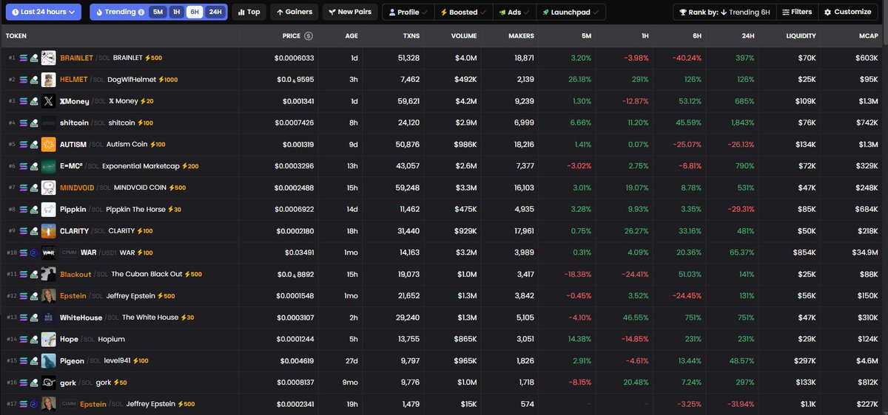Open the shitcoin token pair row
The height and width of the screenshot is (415, 888).
pyautogui.click(x=444, y=123)
